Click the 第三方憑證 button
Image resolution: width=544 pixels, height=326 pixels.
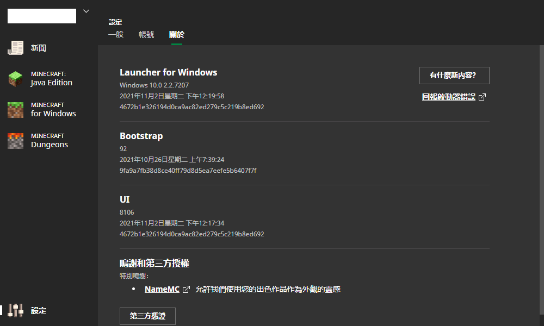pyautogui.click(x=147, y=316)
